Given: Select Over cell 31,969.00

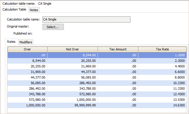Looking at the screenshot, I should [x=28, y=72].
